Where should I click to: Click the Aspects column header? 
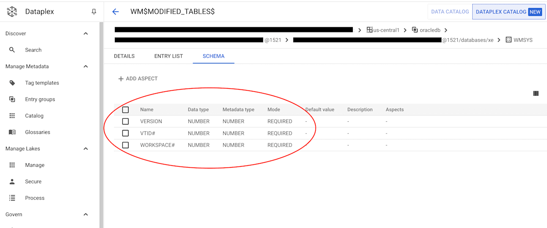[395, 109]
